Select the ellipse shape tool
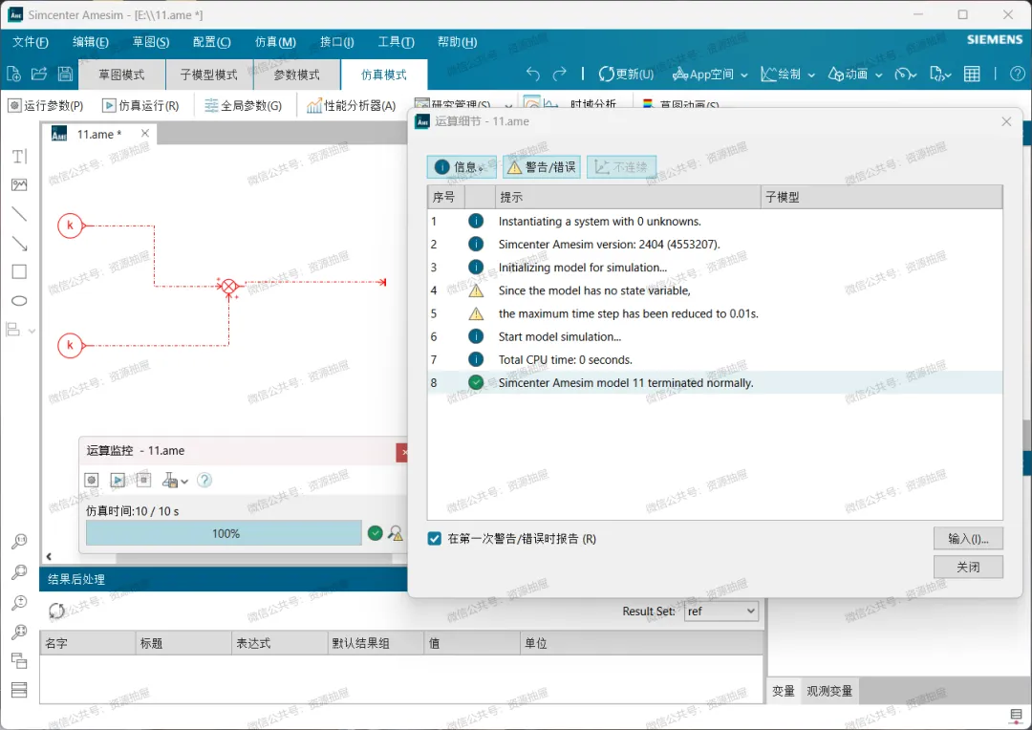The height and width of the screenshot is (730, 1032). point(19,301)
